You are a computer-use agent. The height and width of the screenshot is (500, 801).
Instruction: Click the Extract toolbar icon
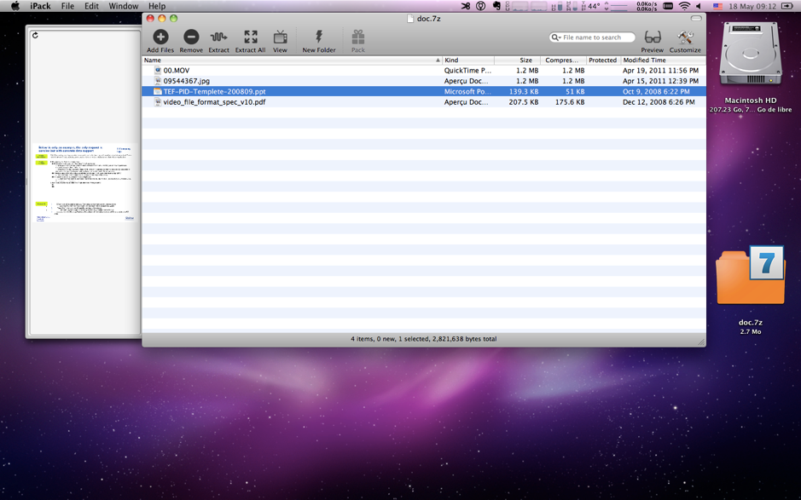point(218,37)
